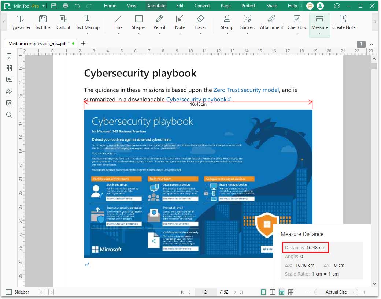The width and height of the screenshot is (381, 299).
Task: Open the Word fields side panel
Action: (9, 103)
